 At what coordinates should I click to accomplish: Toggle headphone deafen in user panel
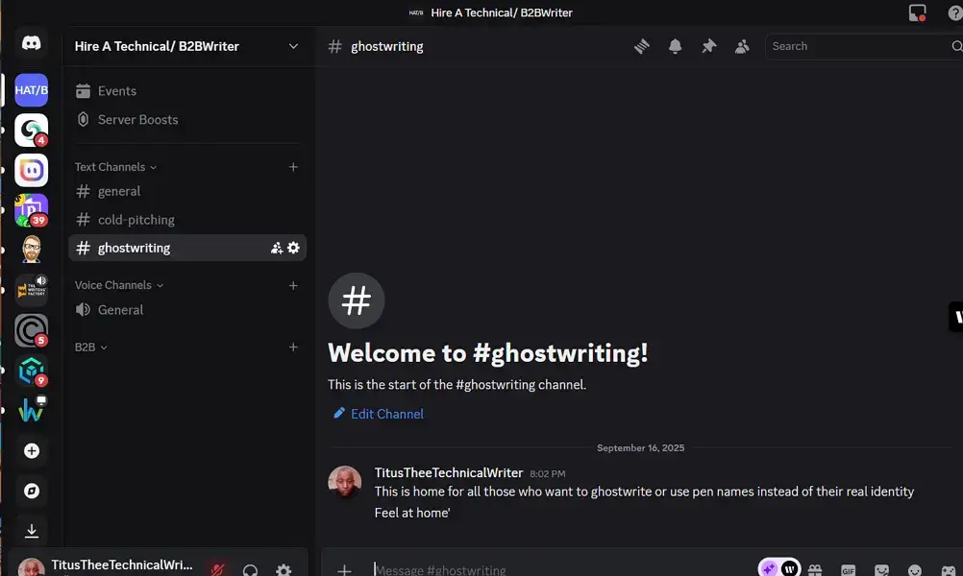click(x=251, y=569)
